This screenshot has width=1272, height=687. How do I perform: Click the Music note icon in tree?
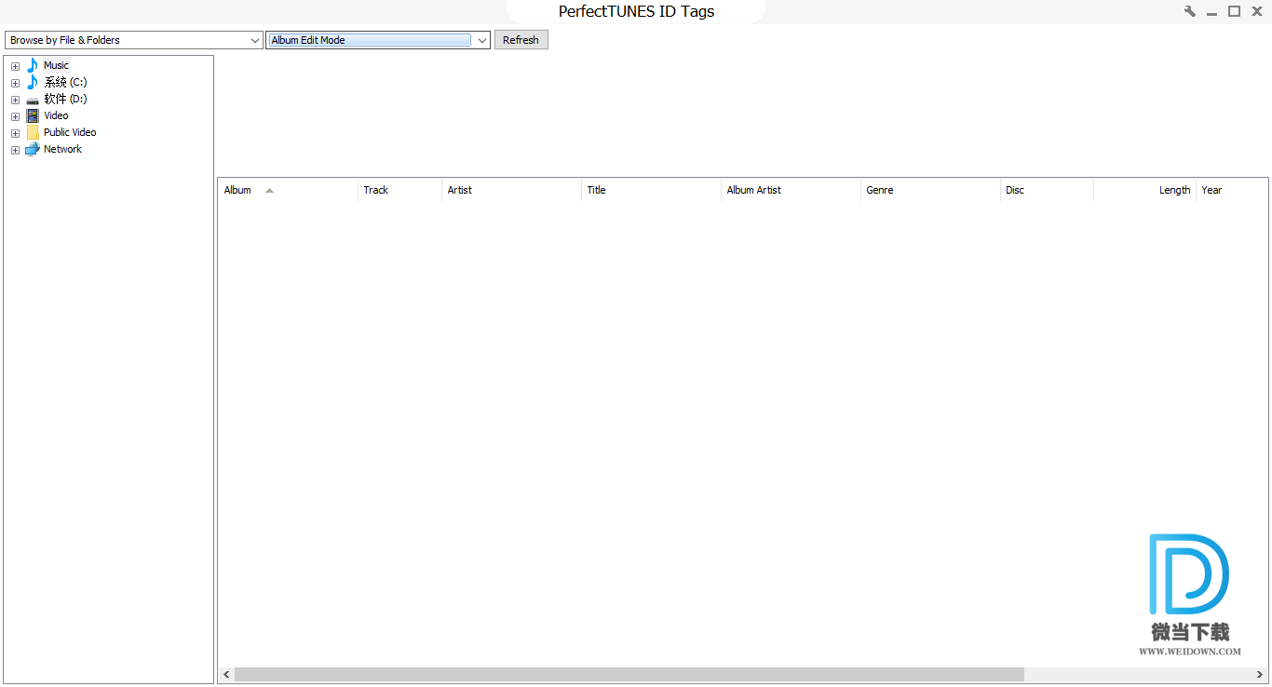[33, 65]
